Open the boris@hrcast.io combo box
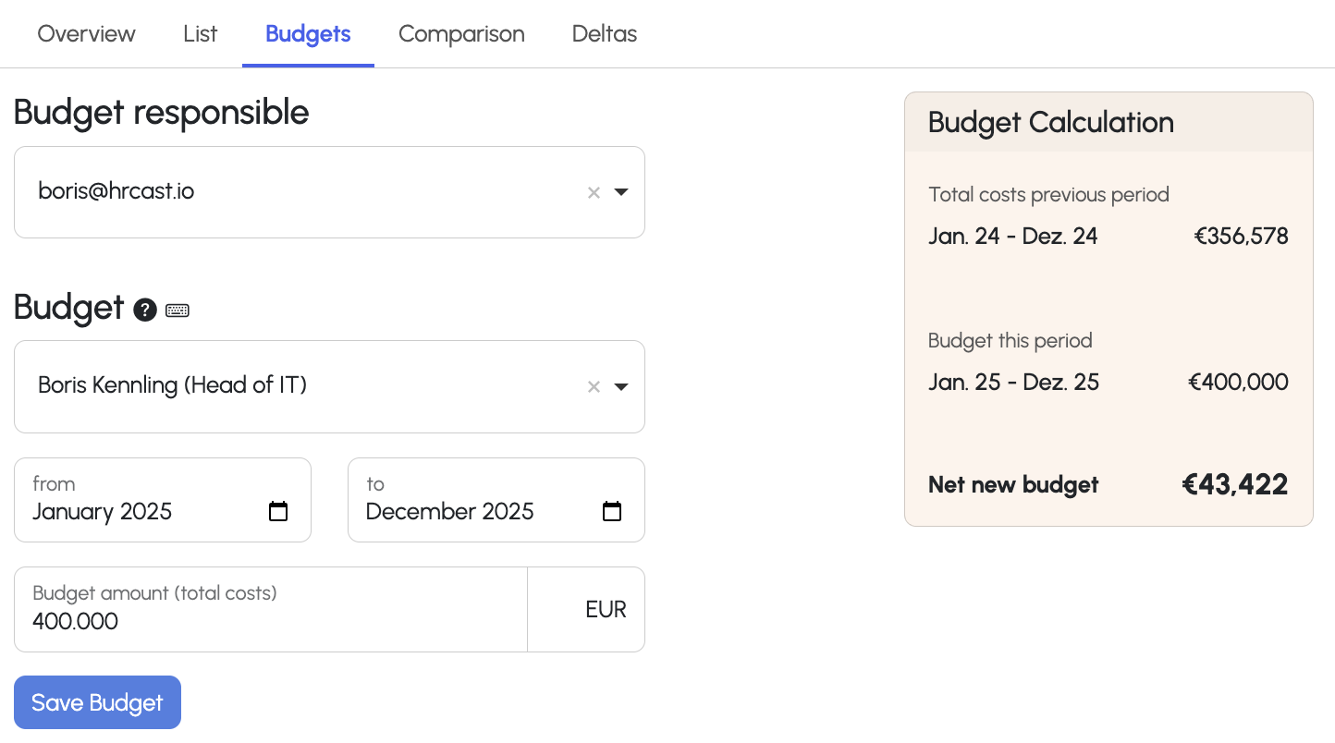The width and height of the screenshot is (1335, 743). click(x=329, y=192)
